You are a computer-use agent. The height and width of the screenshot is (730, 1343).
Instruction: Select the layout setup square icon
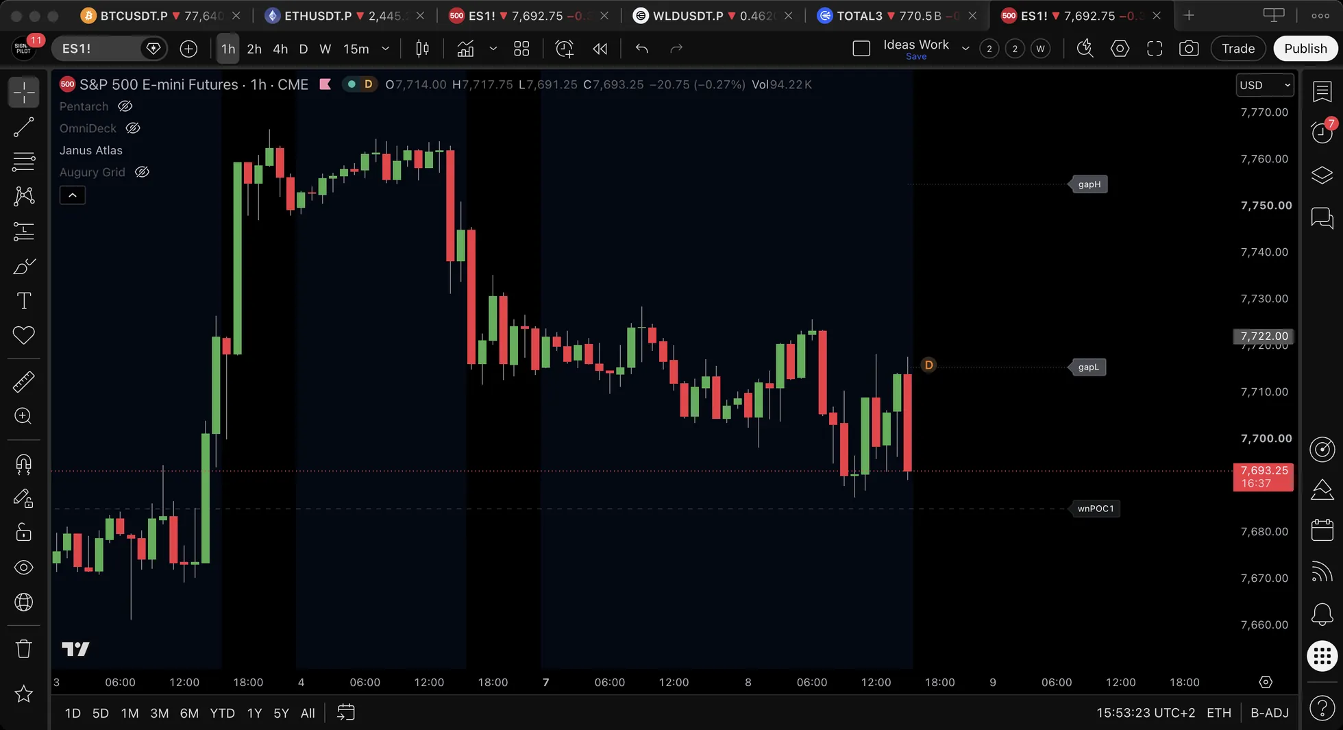click(861, 49)
